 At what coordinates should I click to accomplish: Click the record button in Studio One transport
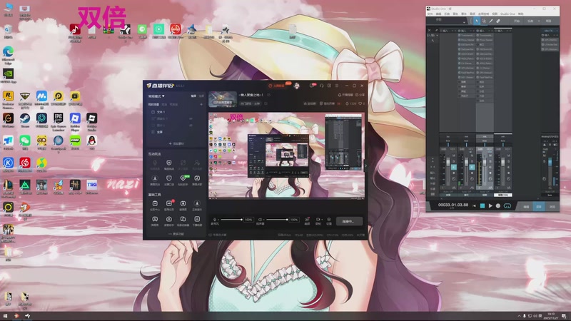pyautogui.click(x=497, y=205)
